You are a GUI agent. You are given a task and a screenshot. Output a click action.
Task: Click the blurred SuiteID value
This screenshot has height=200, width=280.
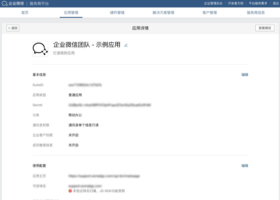coord(85,85)
